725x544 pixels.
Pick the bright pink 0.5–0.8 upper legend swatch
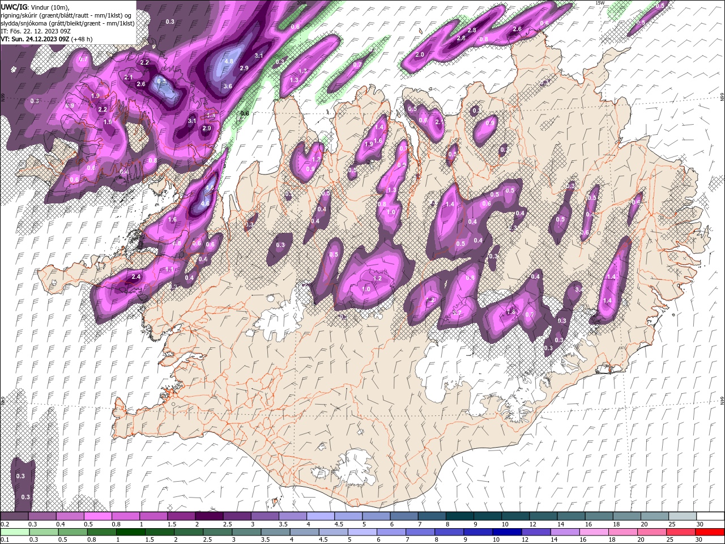(x=97, y=516)
